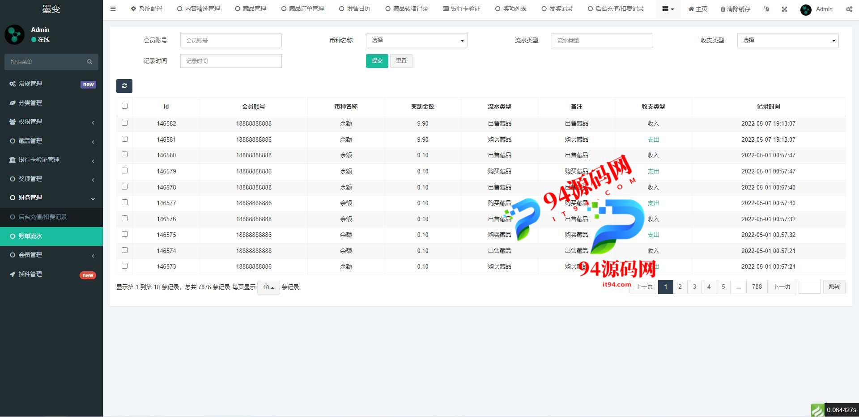Switch to the 藏品订单管理 tab
Screen dimensions: 859x417
(302, 8)
